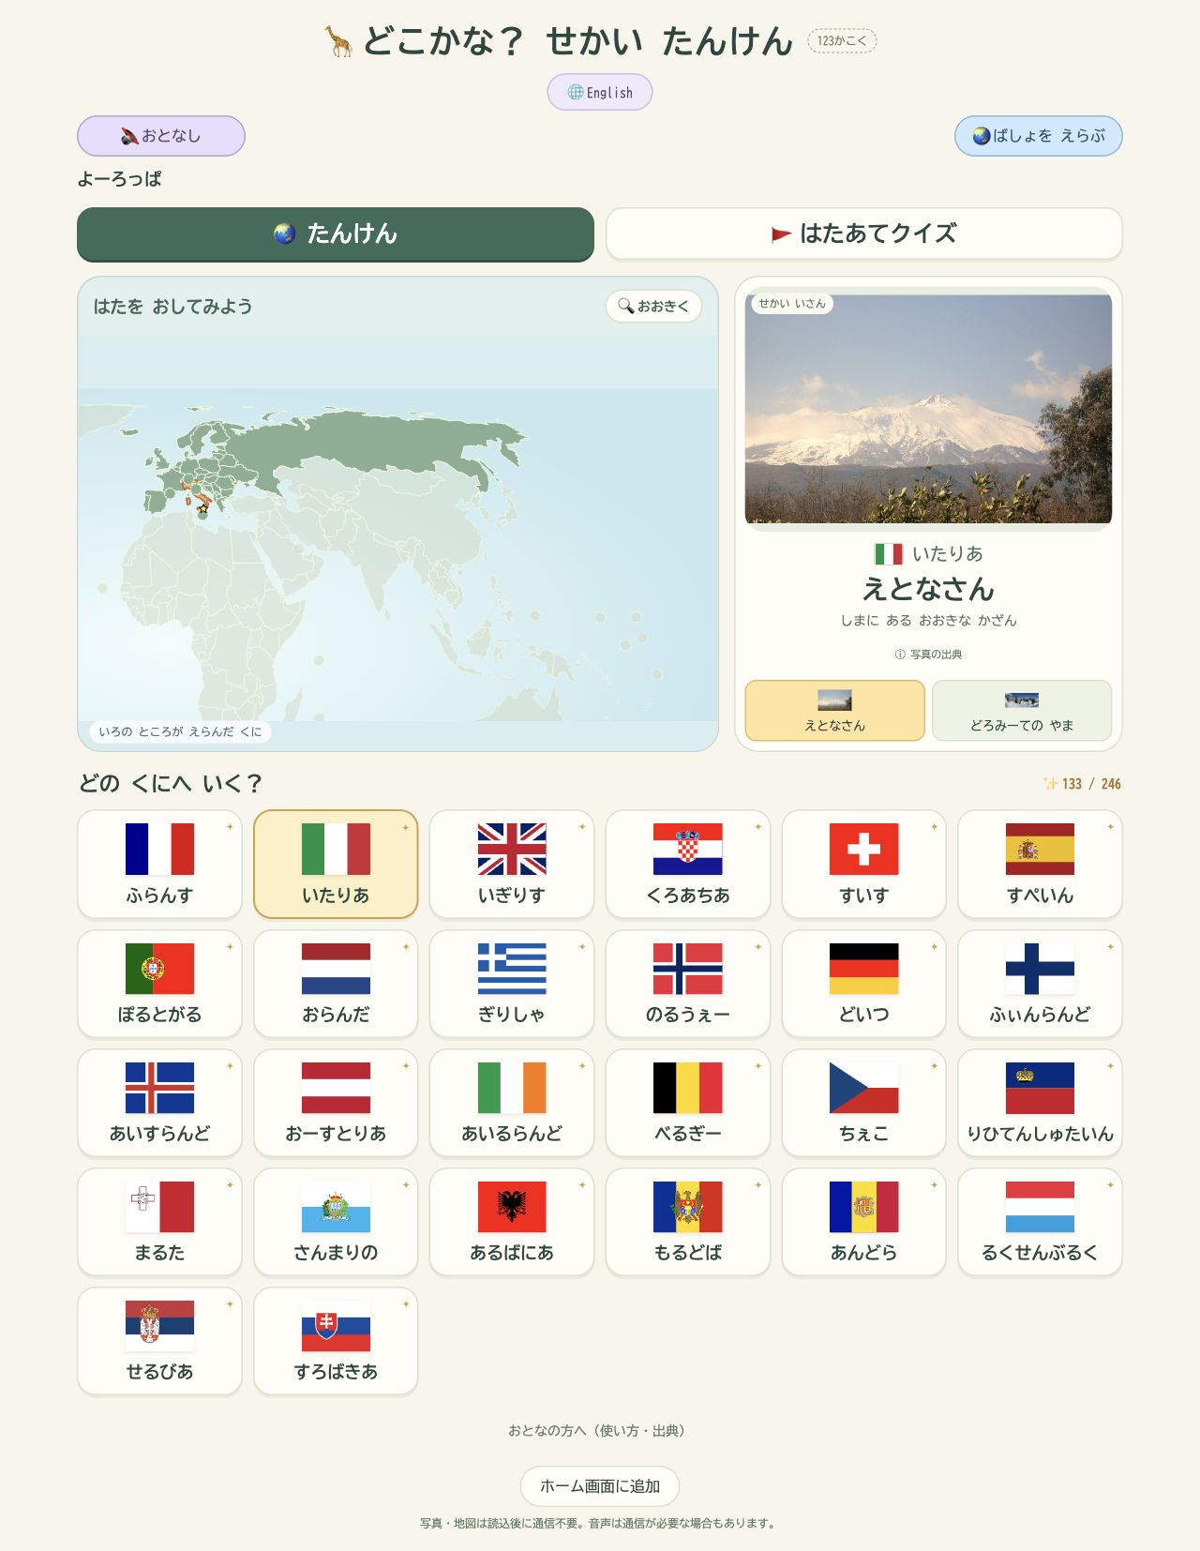This screenshot has width=1200, height=1551.
Task: Choose the San Marino flag card さんまりの
Action: [x=336, y=1222]
